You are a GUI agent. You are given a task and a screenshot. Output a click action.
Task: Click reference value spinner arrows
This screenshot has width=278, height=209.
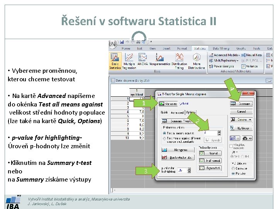[x=219, y=133]
